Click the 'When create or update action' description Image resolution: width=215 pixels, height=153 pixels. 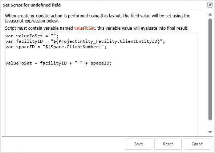pos(98,18)
